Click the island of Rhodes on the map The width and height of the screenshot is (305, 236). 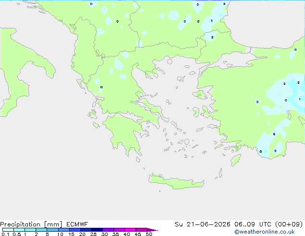[236, 160]
